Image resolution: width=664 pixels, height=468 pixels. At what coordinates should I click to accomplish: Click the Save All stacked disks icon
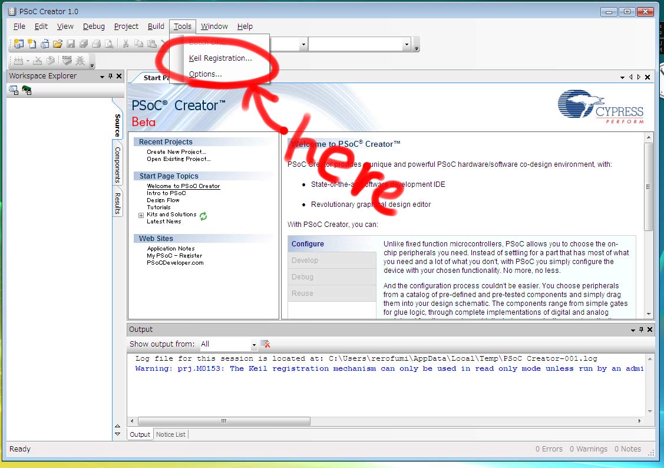point(84,44)
